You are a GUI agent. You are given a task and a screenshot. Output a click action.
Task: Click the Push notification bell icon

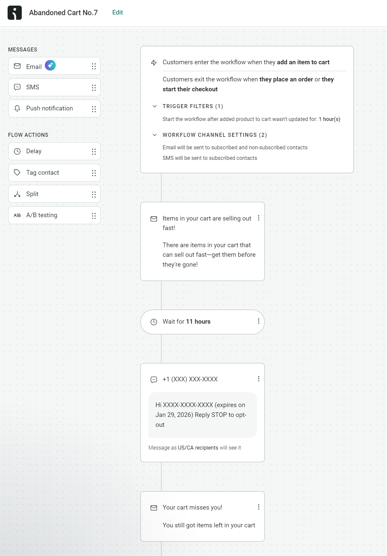point(17,108)
